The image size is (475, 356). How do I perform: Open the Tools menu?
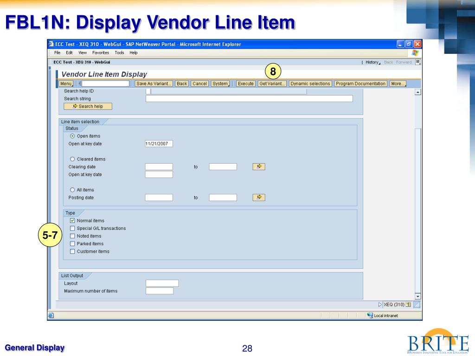click(119, 53)
